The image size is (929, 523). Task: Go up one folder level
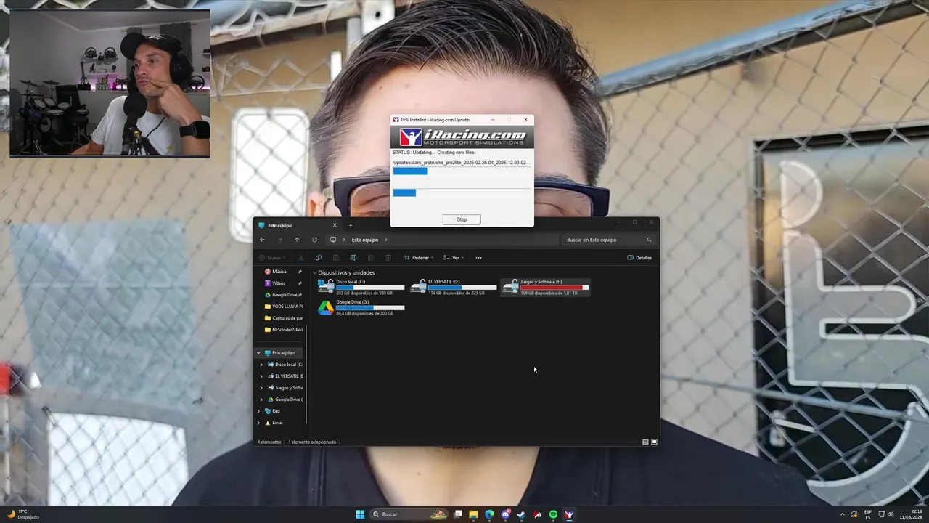(x=297, y=240)
